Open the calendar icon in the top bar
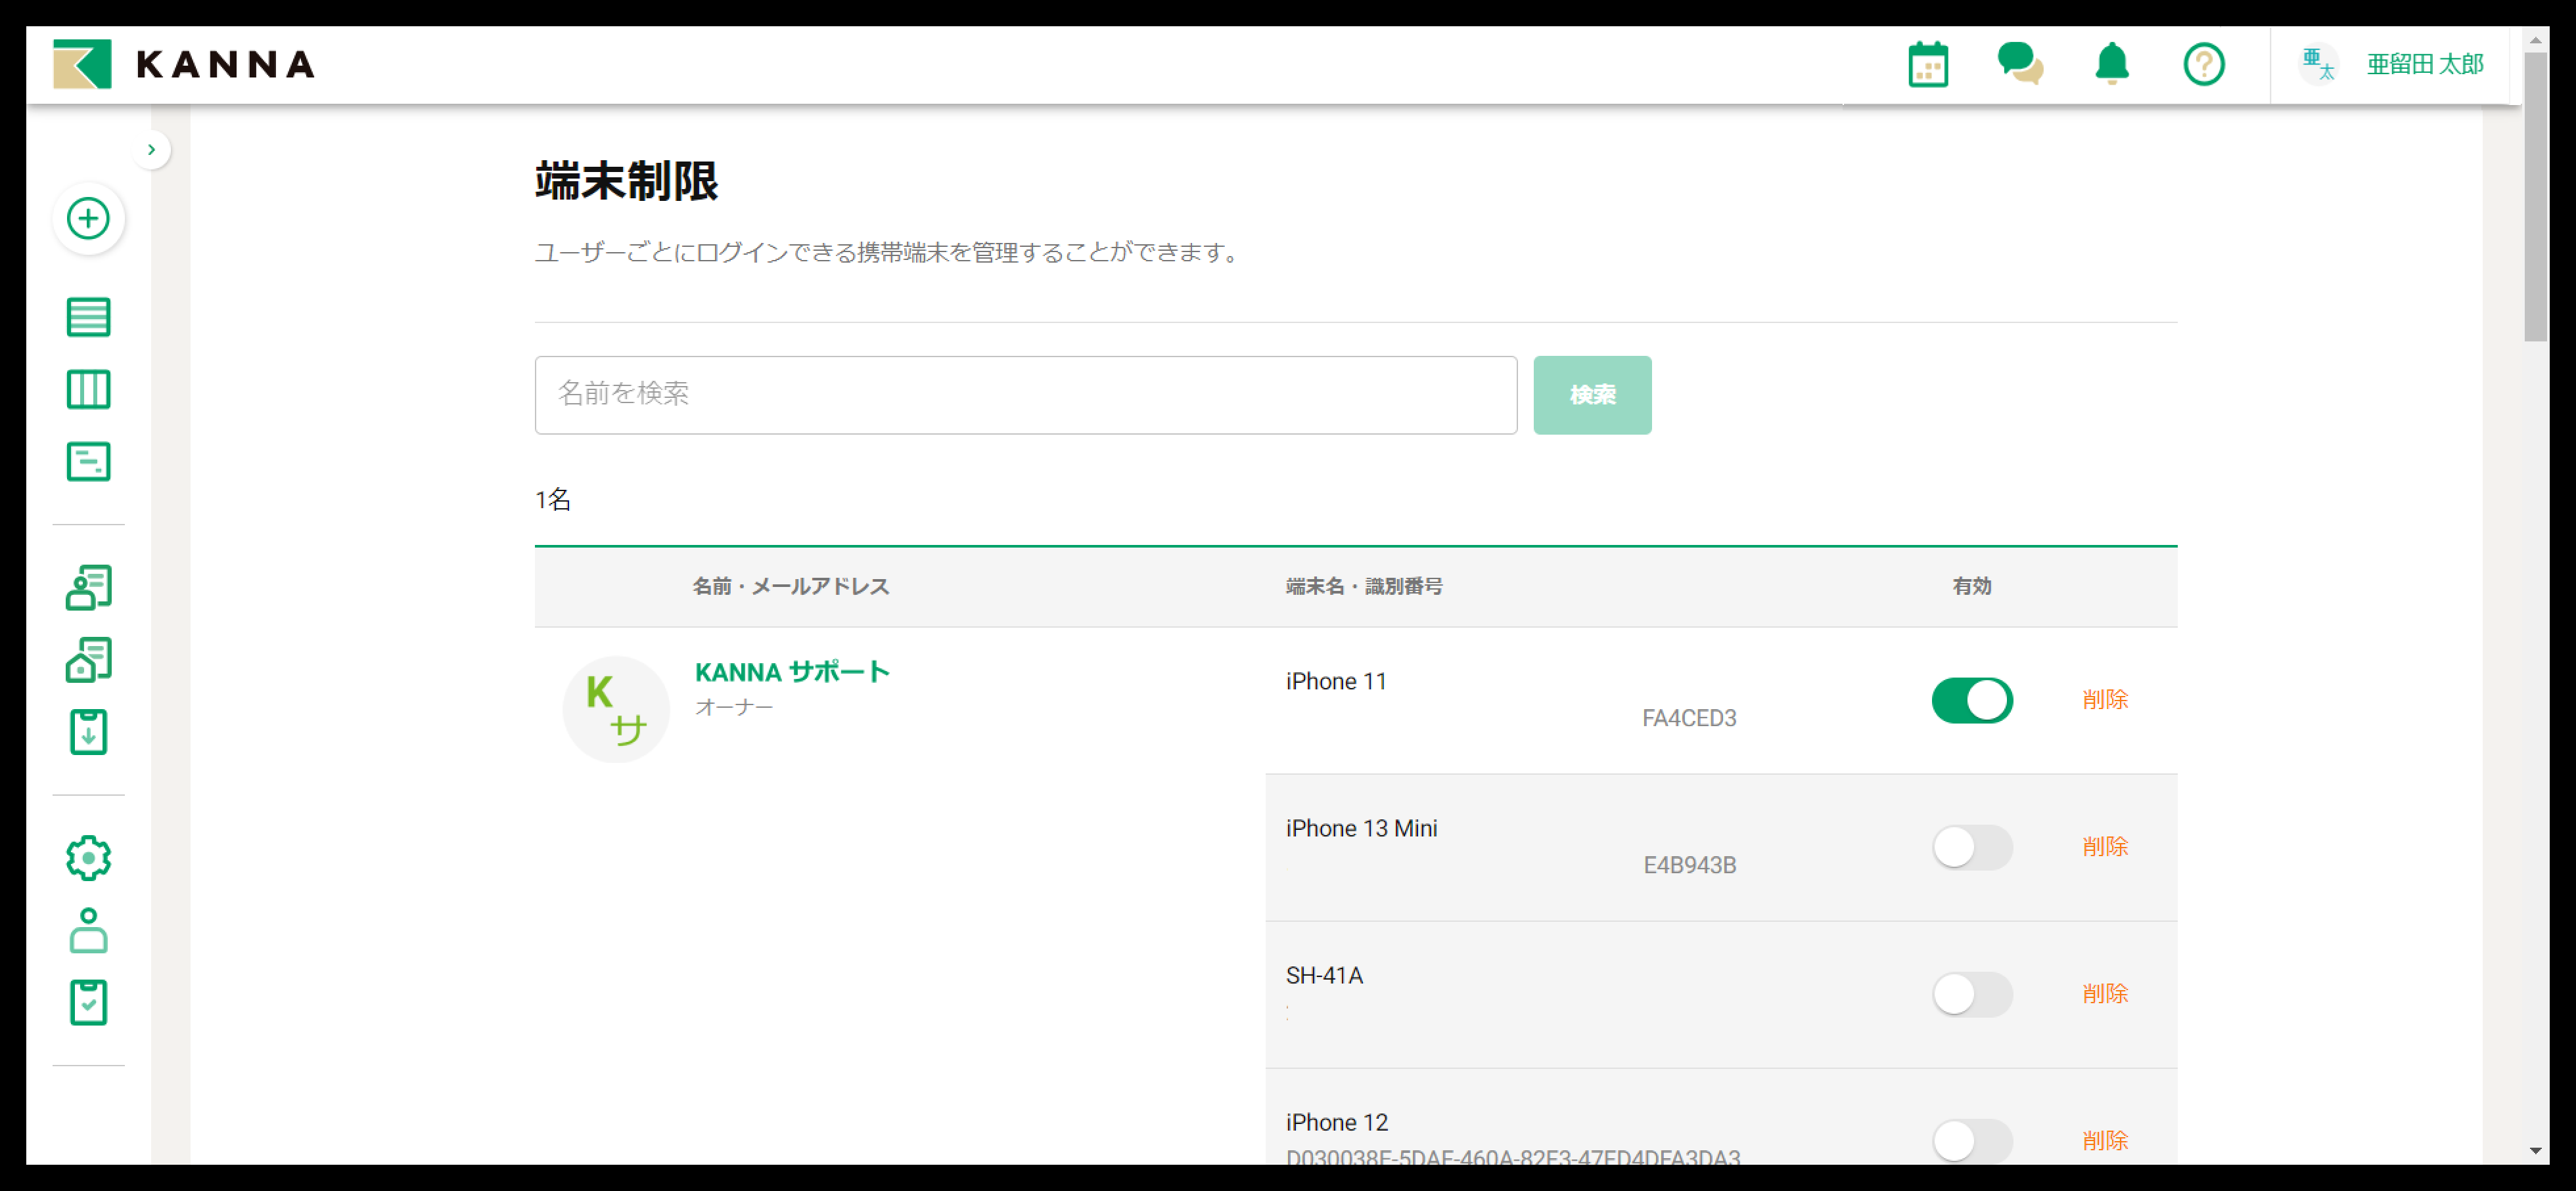 pyautogui.click(x=1928, y=64)
